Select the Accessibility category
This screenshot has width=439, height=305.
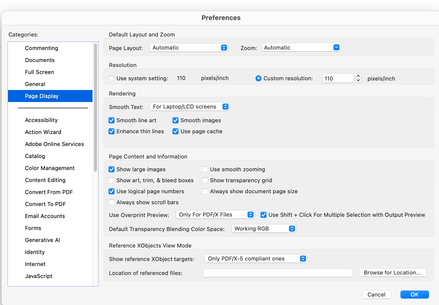[41, 120]
